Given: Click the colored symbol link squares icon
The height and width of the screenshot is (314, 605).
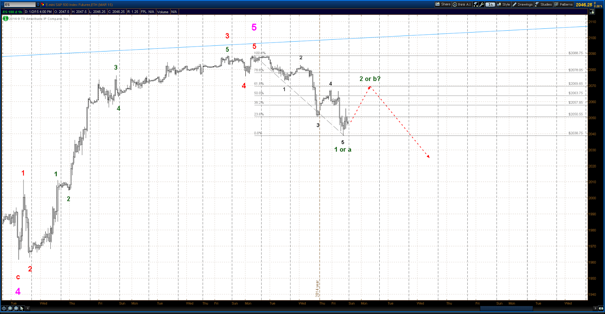Looking at the screenshot, I should coord(43,5).
